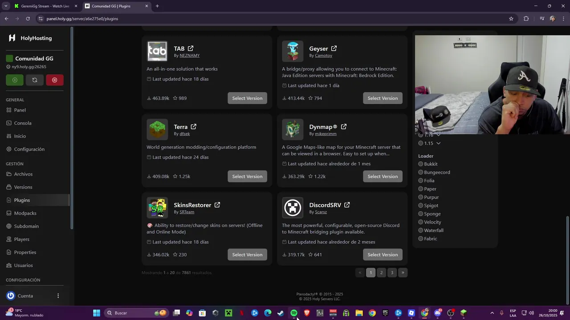570x320 pixels.
Task: Select the Bungeecord loader filter
Action: pos(420,172)
